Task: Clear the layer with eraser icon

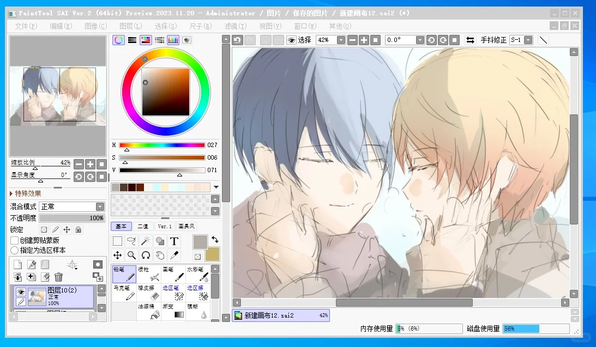Action: 45,277
